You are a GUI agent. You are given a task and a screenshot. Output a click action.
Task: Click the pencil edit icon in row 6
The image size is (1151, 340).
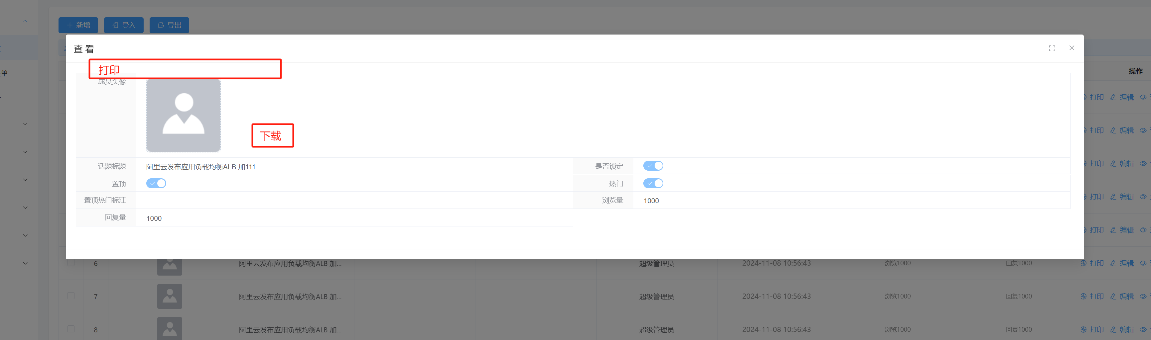pyautogui.click(x=1113, y=263)
